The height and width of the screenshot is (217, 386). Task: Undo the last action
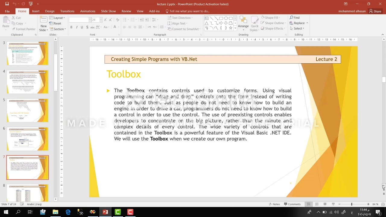(x=14, y=4)
